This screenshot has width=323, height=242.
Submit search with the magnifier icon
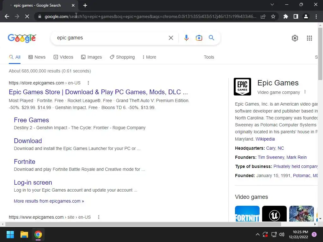[212, 38]
